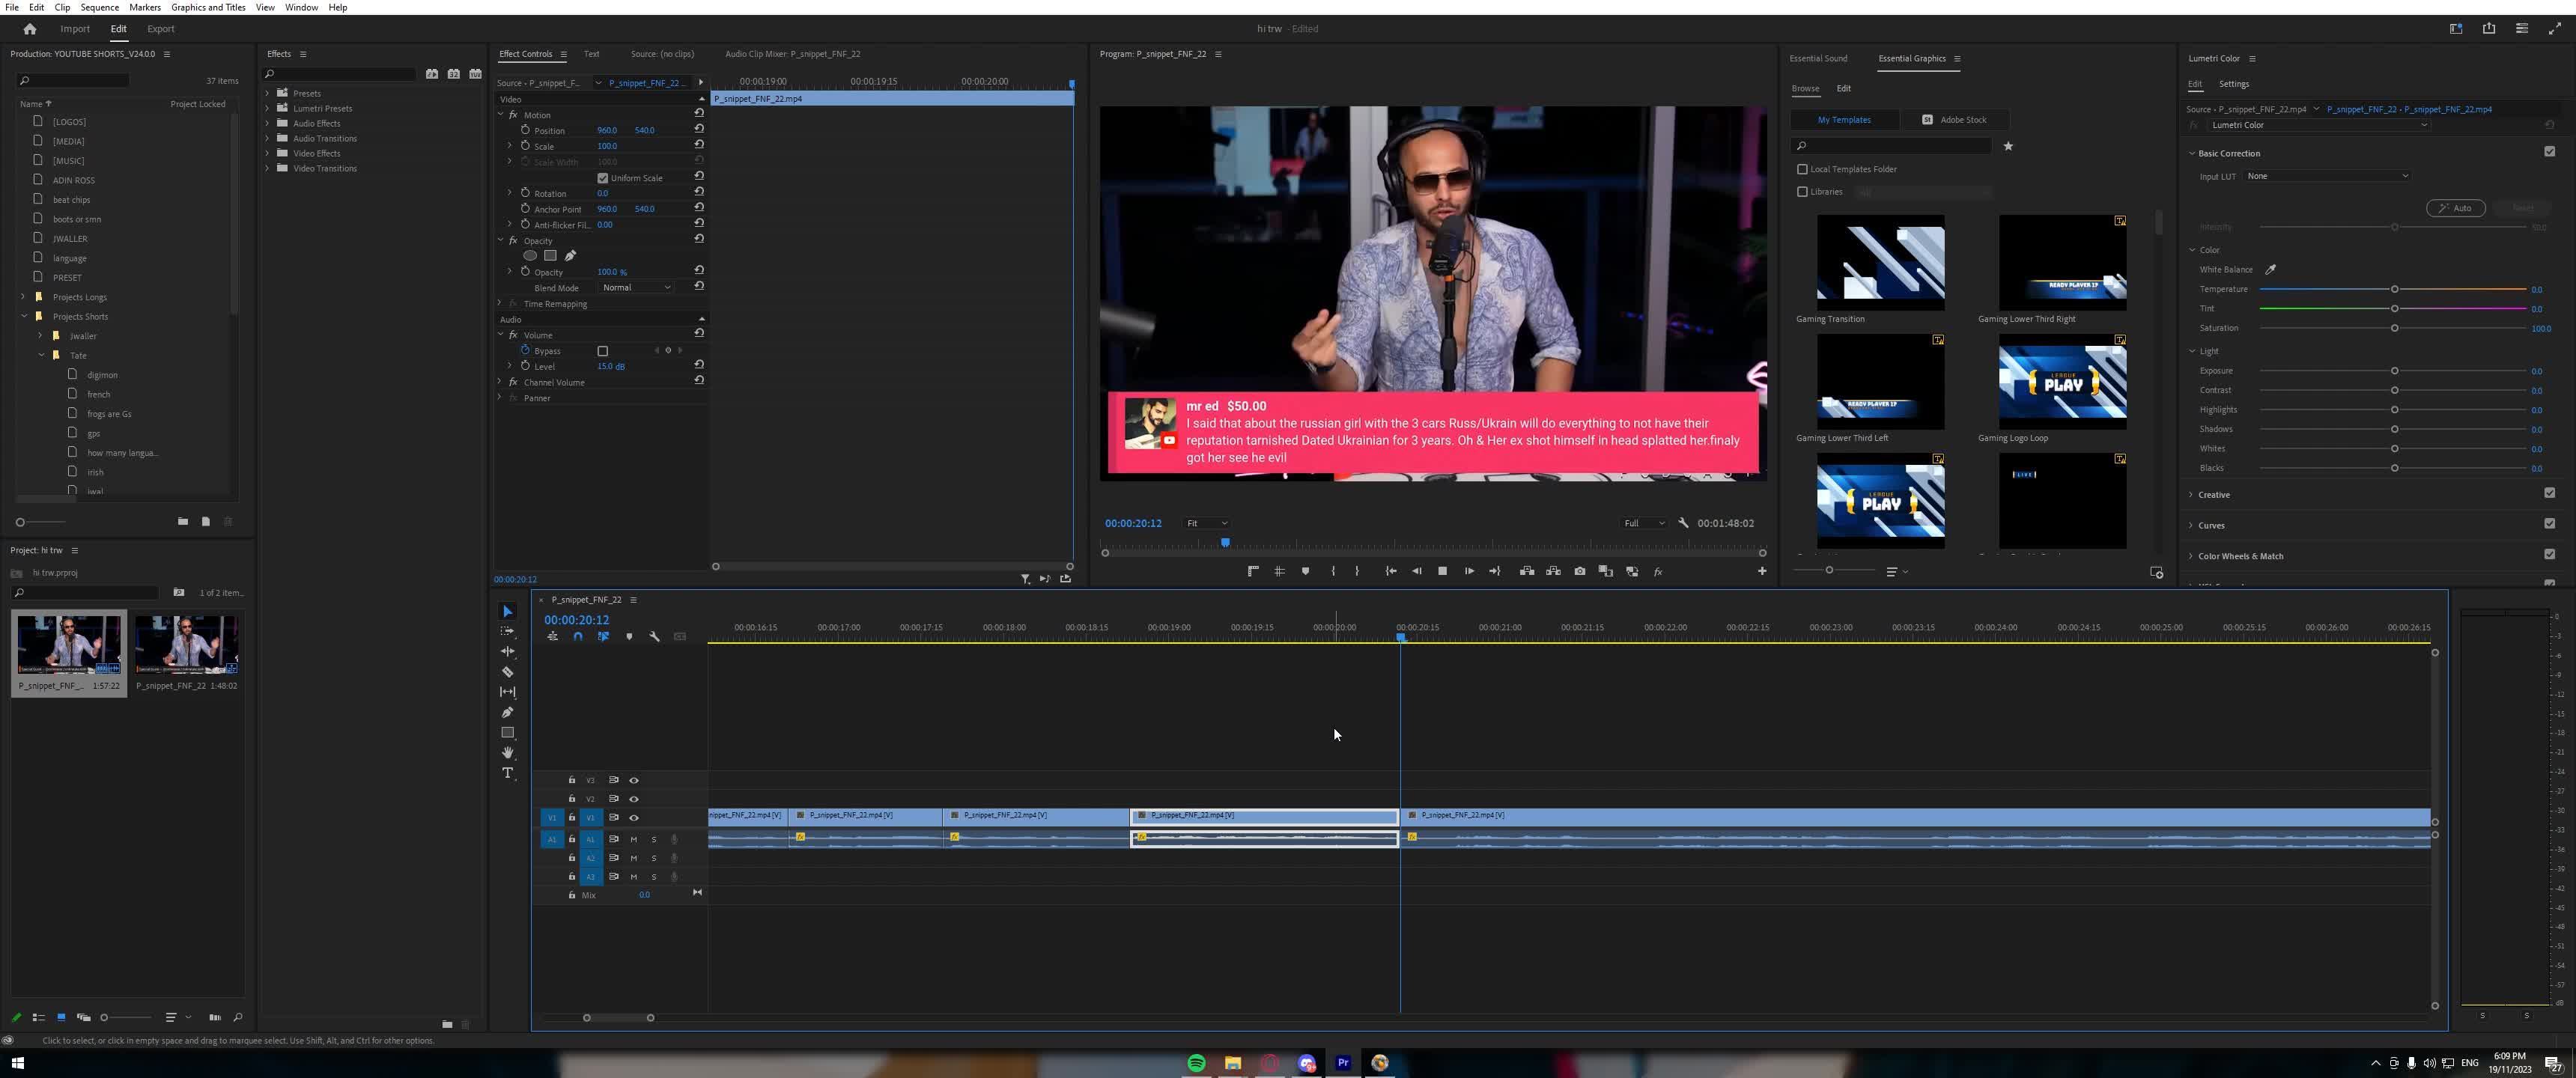Open the Sequence menu

point(99,7)
